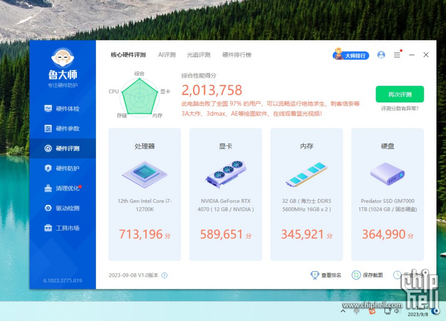Image resolution: width=446 pixels, height=321 pixels.
Task: Click the Predator SSD GM7000 text
Action: click(x=387, y=205)
